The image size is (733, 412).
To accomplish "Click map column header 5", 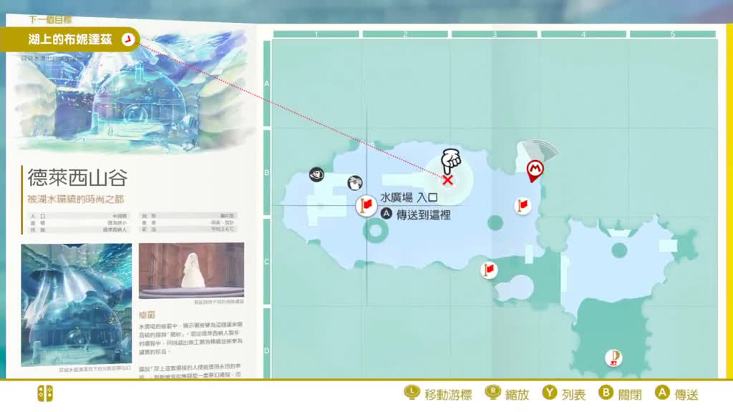I will [673, 34].
